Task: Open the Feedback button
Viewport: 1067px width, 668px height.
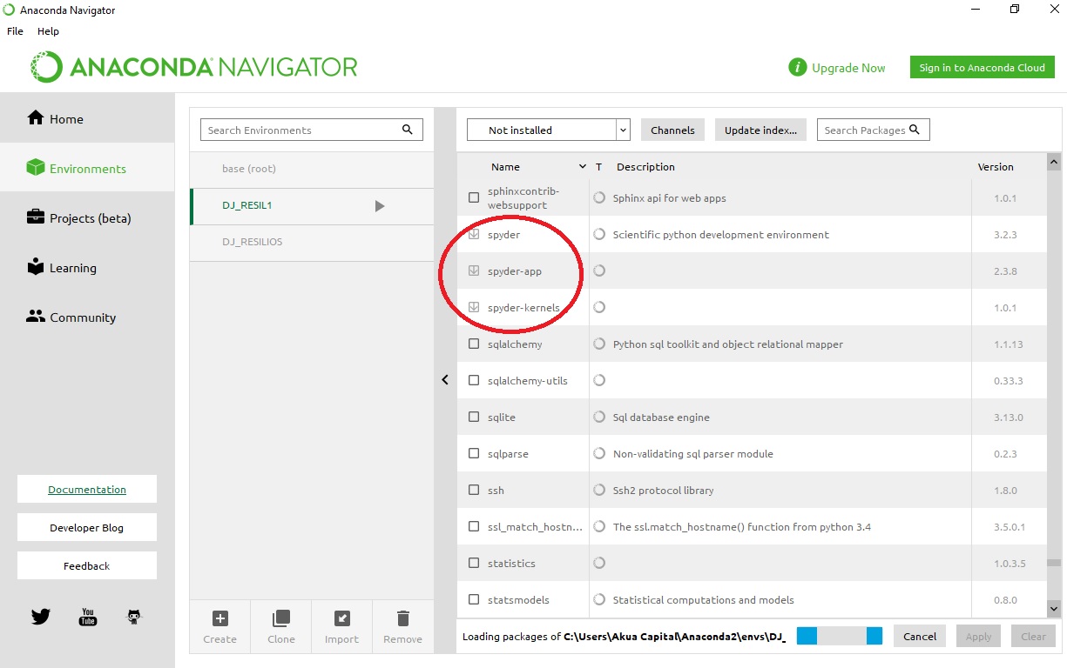Action: coord(87,565)
